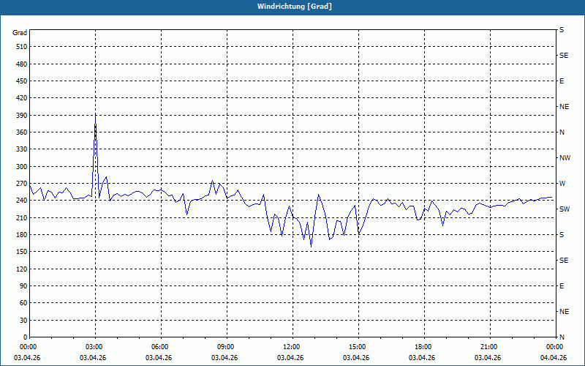The width and height of the screenshot is (585, 366).
Task: Click the NE compass label between 390 and 420
Action: 564,107
